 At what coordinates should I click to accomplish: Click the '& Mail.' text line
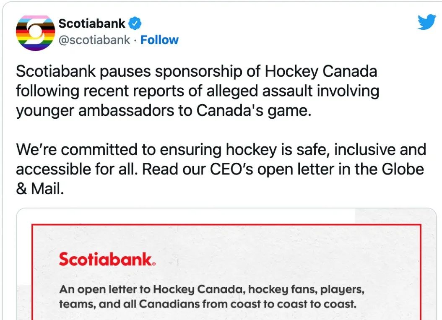(40, 189)
